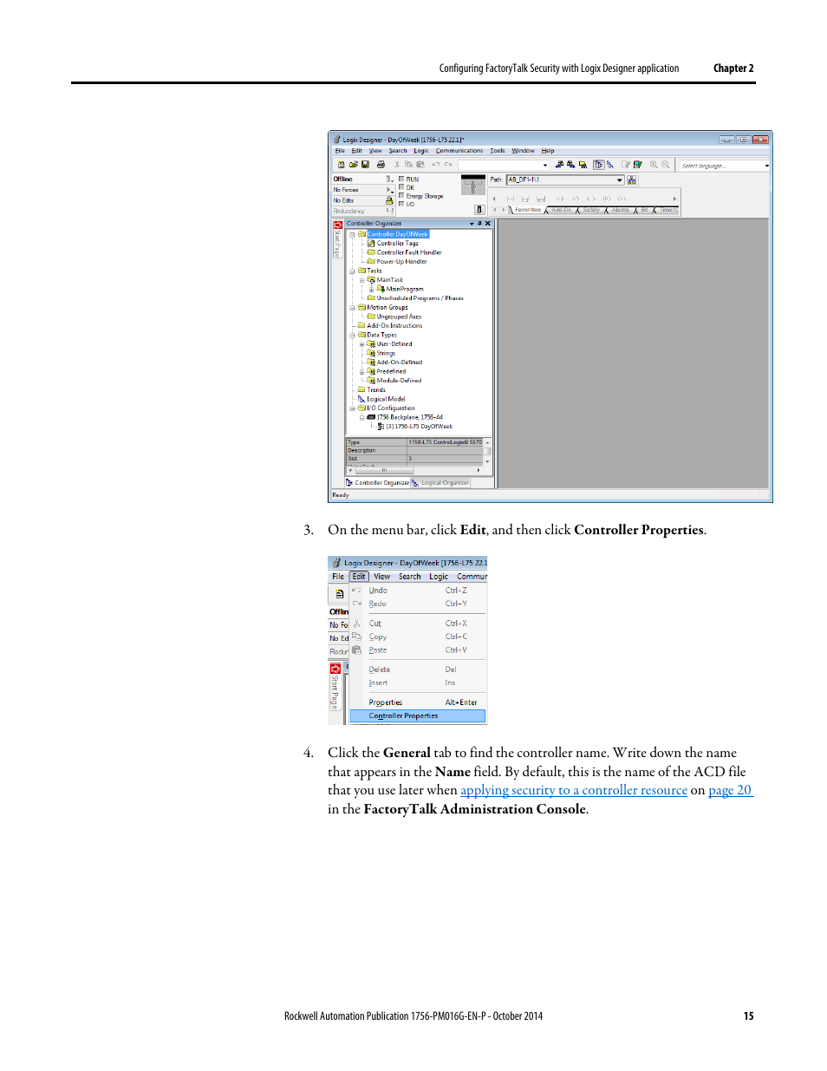Click the empty search combo field in toolbar
The height and width of the screenshot is (1071, 827).
[504, 165]
